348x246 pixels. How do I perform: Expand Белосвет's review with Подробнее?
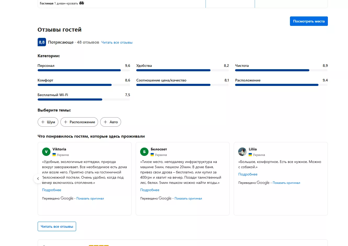coord(150,190)
